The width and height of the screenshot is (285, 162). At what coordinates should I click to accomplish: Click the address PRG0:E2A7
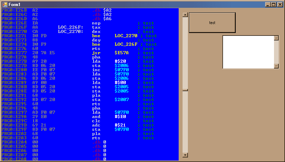[x=14, y=155]
